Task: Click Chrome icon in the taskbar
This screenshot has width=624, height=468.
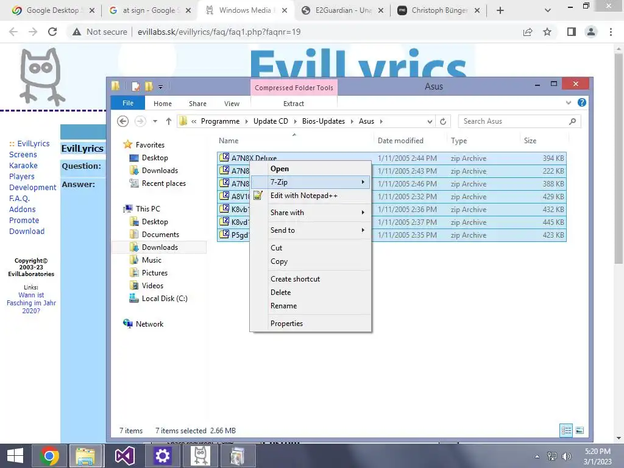Action: click(x=49, y=456)
